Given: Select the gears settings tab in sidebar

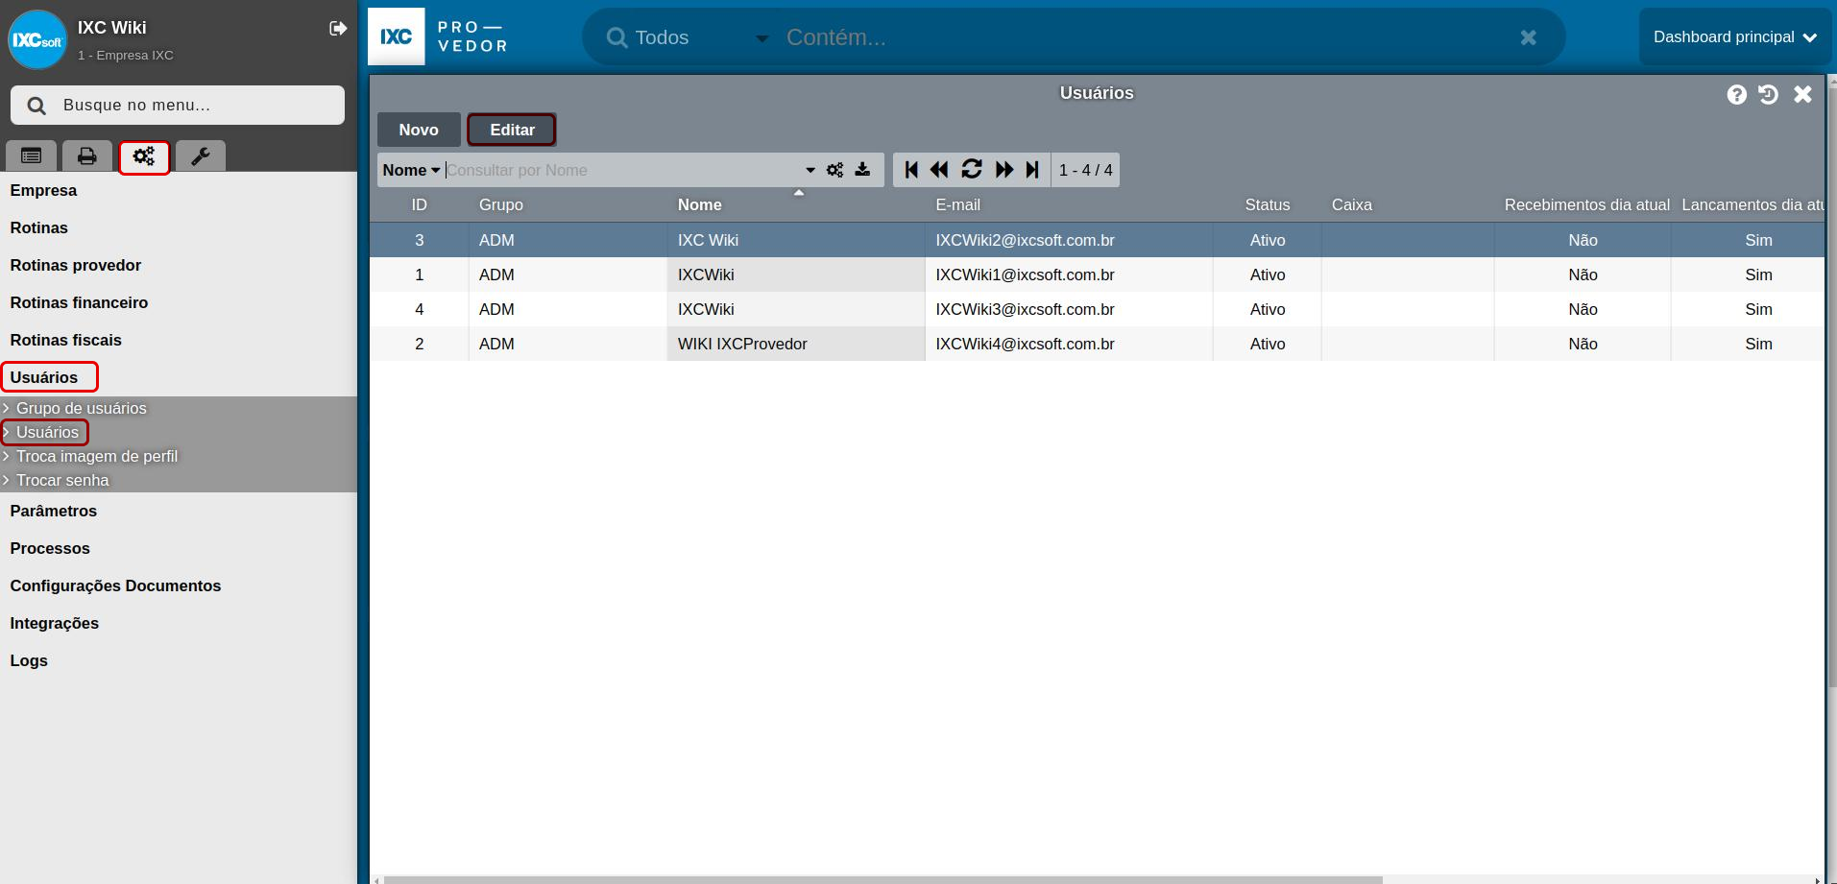Looking at the screenshot, I should [x=144, y=156].
